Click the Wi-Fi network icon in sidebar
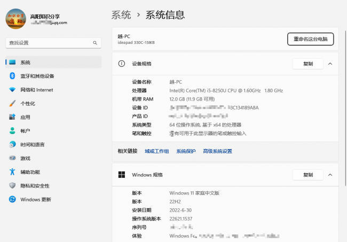Screen dimensions: 347x242 pyautogui.click(x=12, y=90)
